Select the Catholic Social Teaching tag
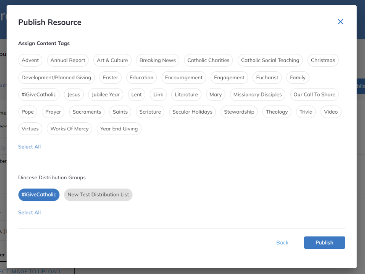 (x=269, y=60)
